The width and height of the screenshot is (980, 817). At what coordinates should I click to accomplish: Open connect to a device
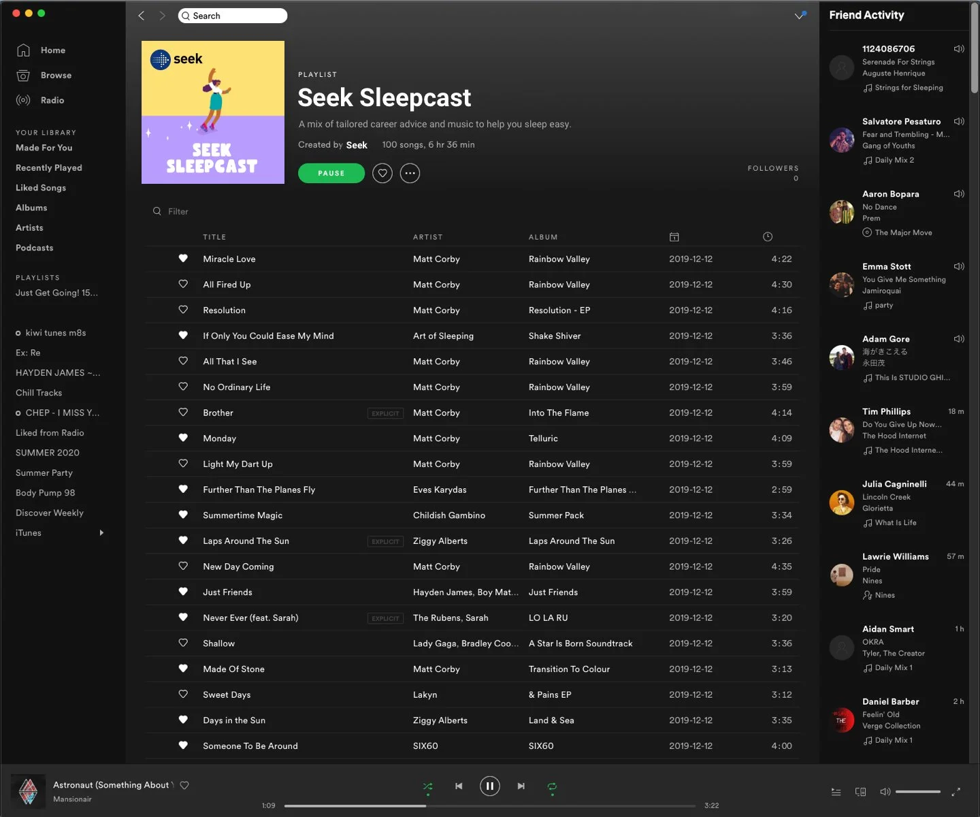tap(860, 792)
